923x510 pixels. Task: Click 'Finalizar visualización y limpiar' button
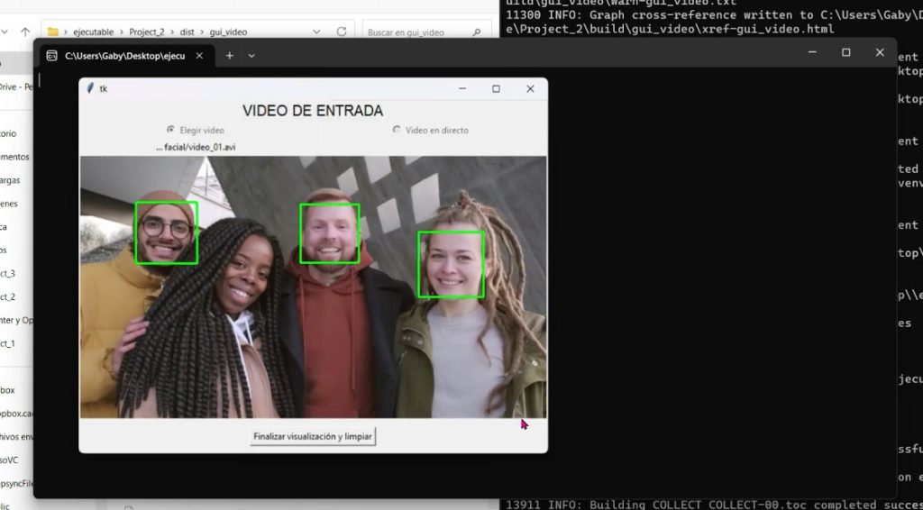[313, 436]
